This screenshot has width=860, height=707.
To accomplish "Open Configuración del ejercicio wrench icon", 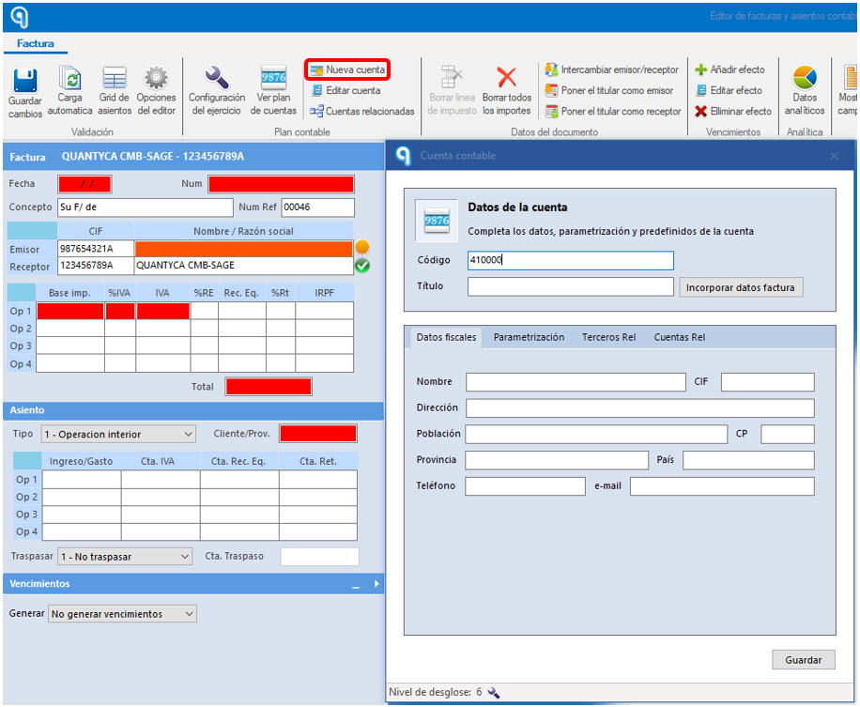I will click(217, 79).
